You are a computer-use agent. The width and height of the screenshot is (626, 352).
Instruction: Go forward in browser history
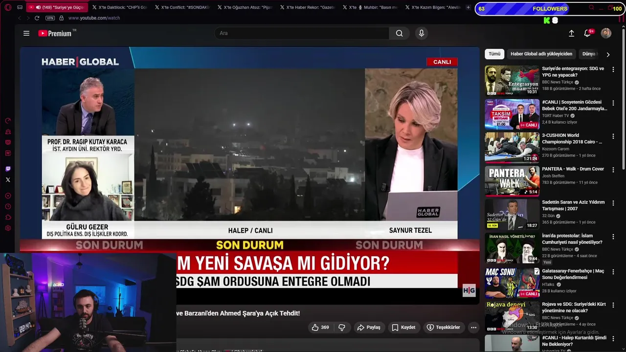click(x=27, y=18)
